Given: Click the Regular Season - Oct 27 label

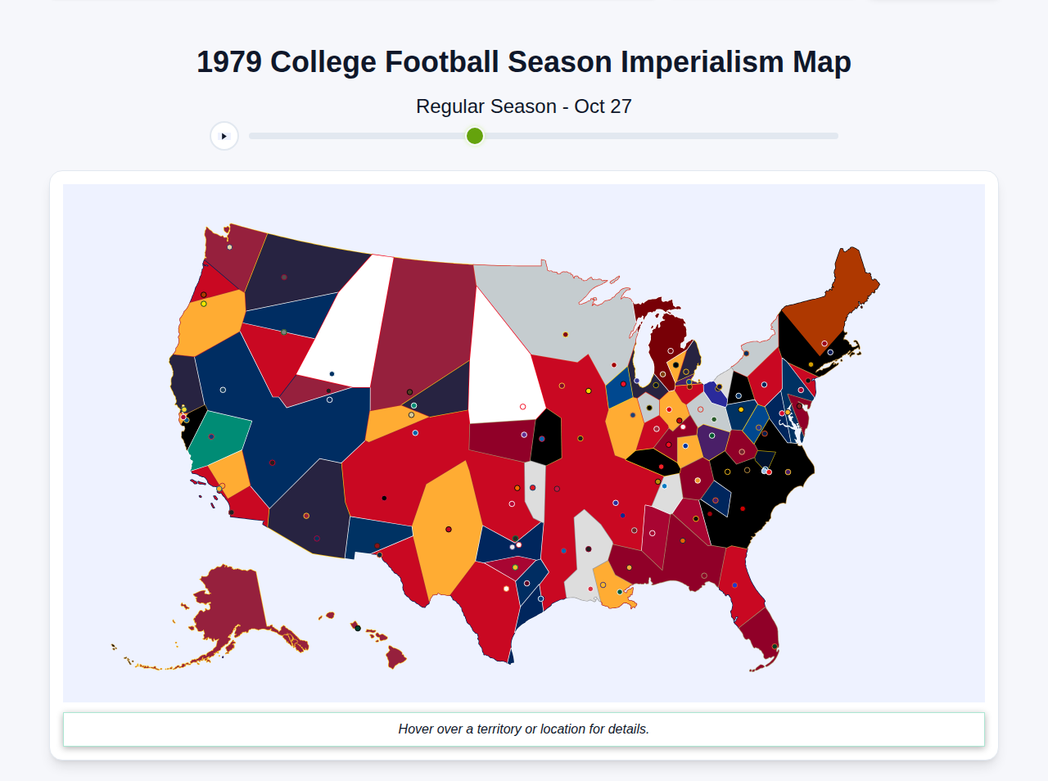Looking at the screenshot, I should (x=524, y=106).
